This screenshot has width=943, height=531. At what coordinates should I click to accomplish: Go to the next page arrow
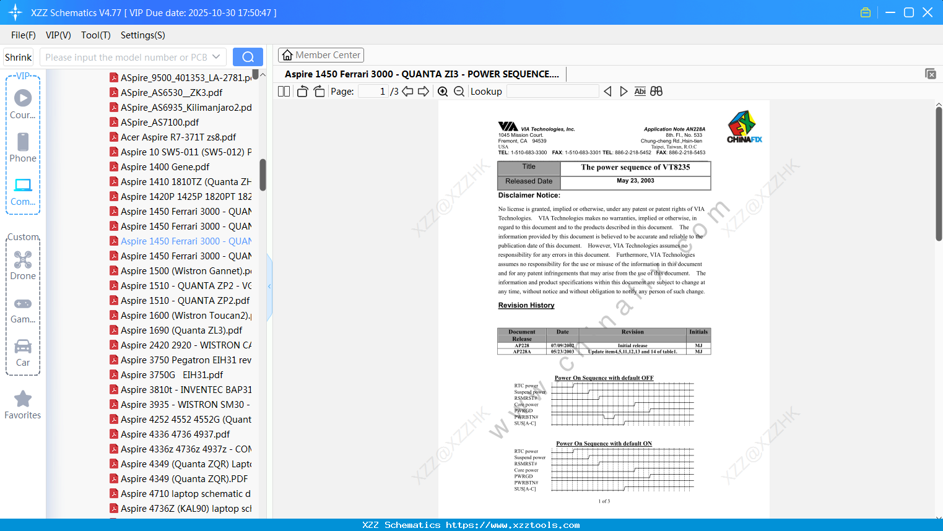pos(424,92)
